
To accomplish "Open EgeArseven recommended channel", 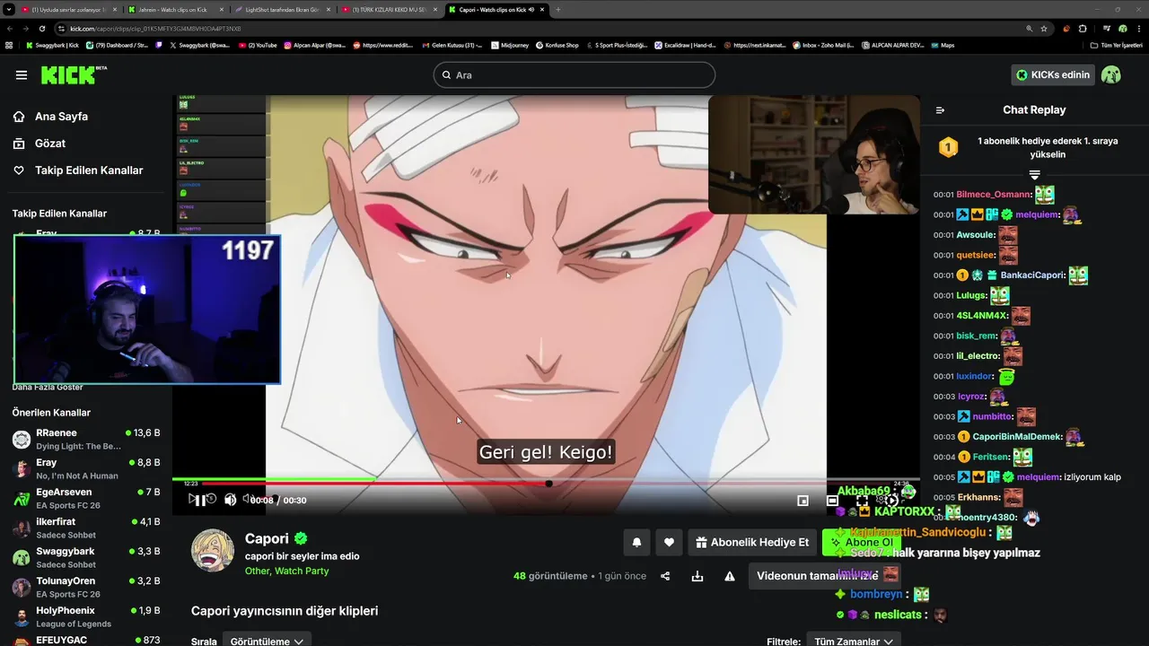I will [86, 498].
